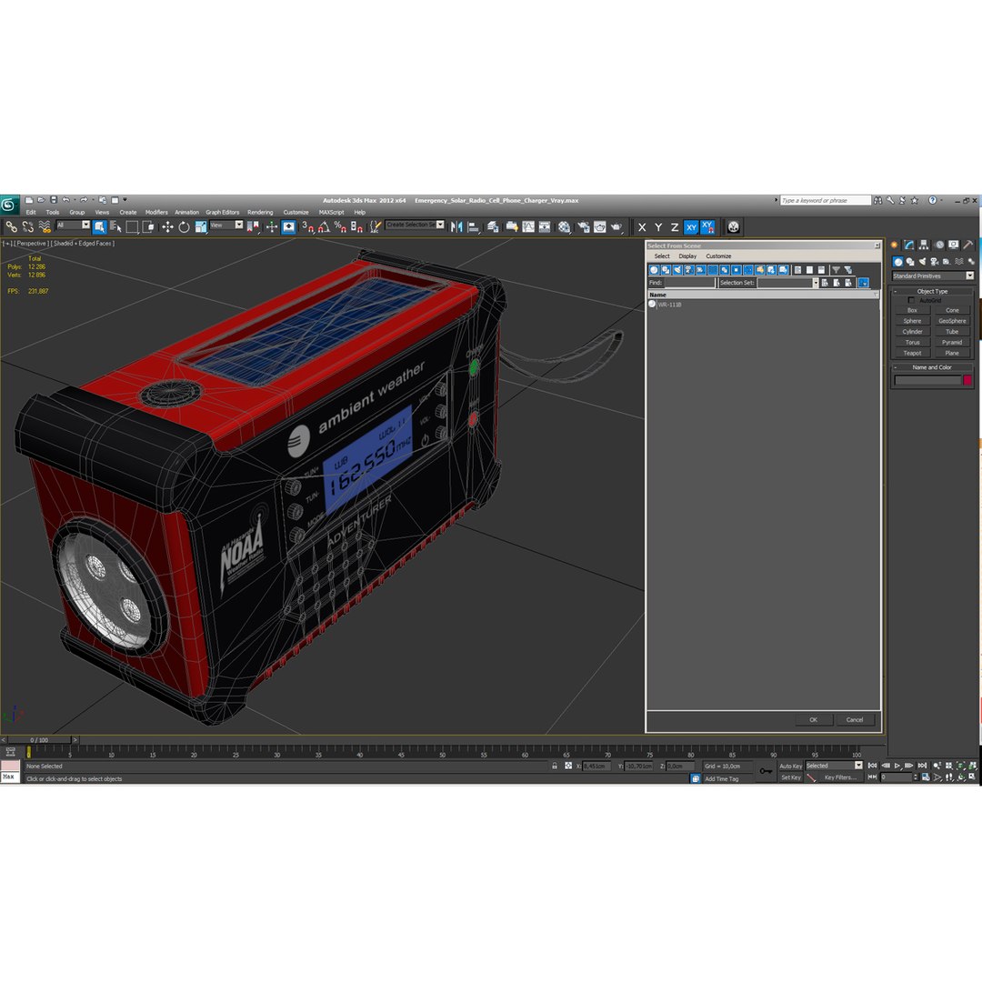The height and width of the screenshot is (982, 982).
Task: Toggle Spinner Snap
Action: click(356, 226)
